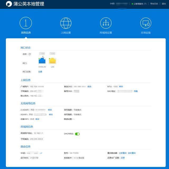Click 还原 beside 还原出厂设置

pos(123,158)
